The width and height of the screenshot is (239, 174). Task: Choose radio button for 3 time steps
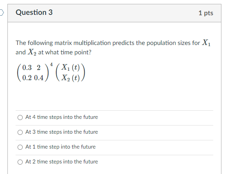pos(20,132)
